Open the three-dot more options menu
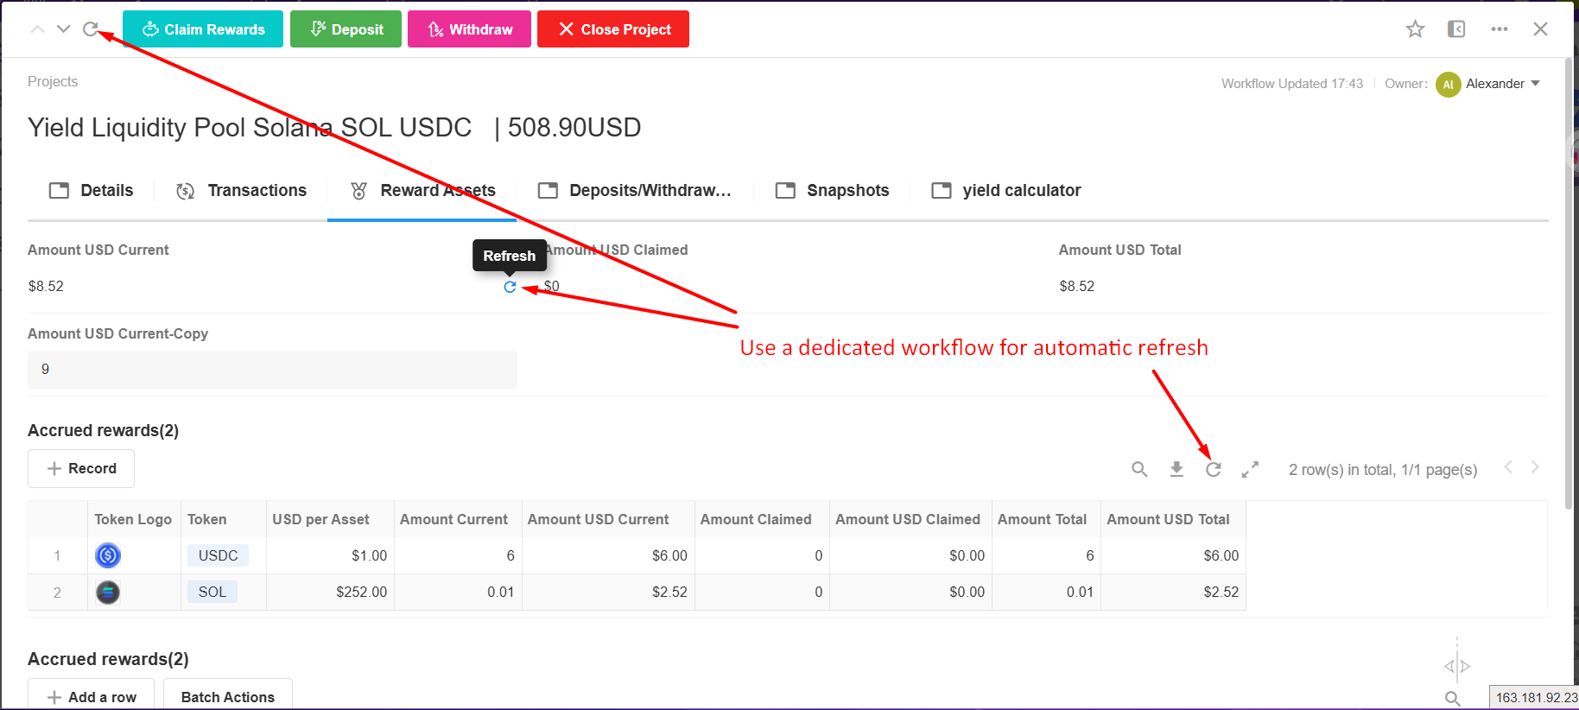The image size is (1579, 710). coord(1500,29)
